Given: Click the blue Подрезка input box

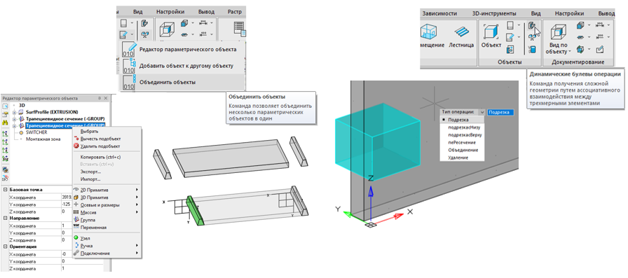Looking at the screenshot, I should coord(500,113).
